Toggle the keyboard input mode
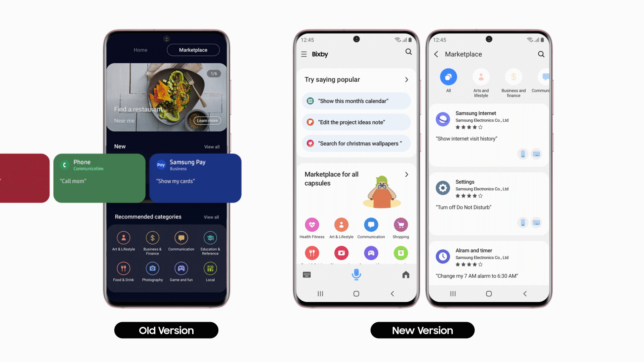 tap(307, 275)
